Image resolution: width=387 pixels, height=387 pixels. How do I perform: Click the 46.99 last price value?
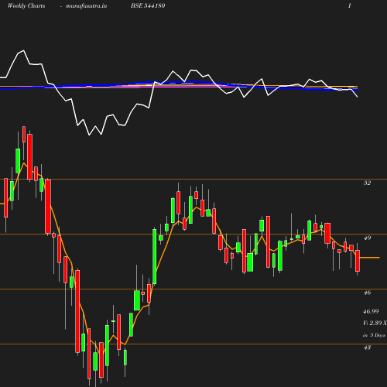[x=371, y=311]
